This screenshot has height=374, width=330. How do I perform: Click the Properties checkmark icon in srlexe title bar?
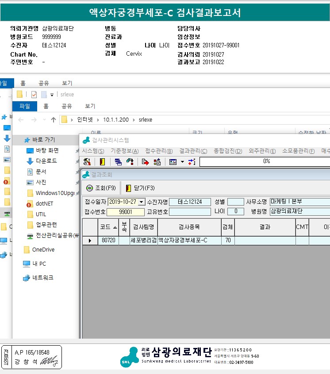click(x=34, y=95)
